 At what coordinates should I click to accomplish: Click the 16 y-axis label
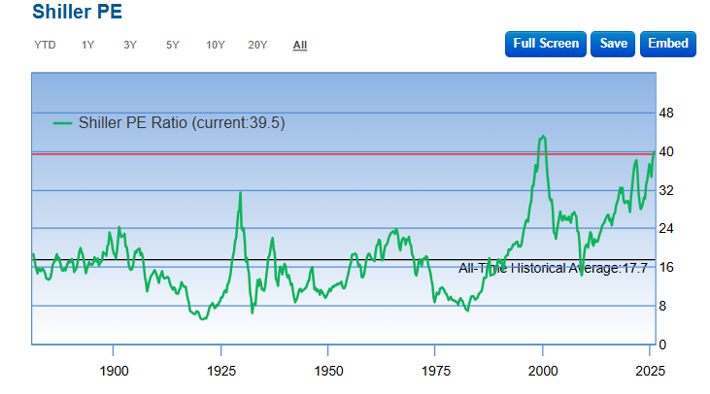pos(666,267)
